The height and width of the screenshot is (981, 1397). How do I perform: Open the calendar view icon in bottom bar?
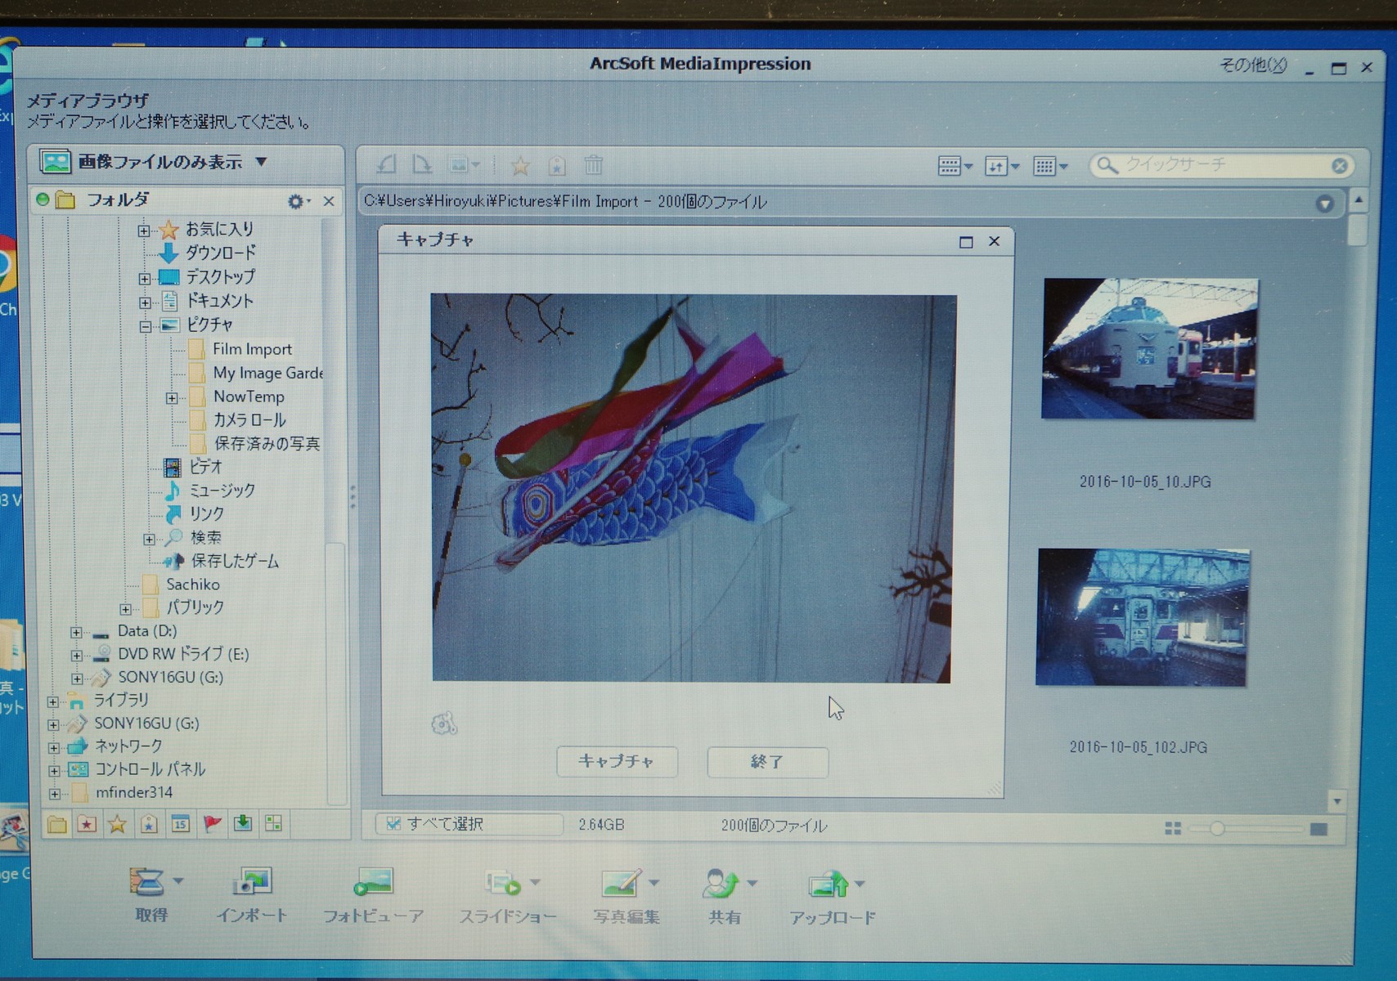(180, 824)
